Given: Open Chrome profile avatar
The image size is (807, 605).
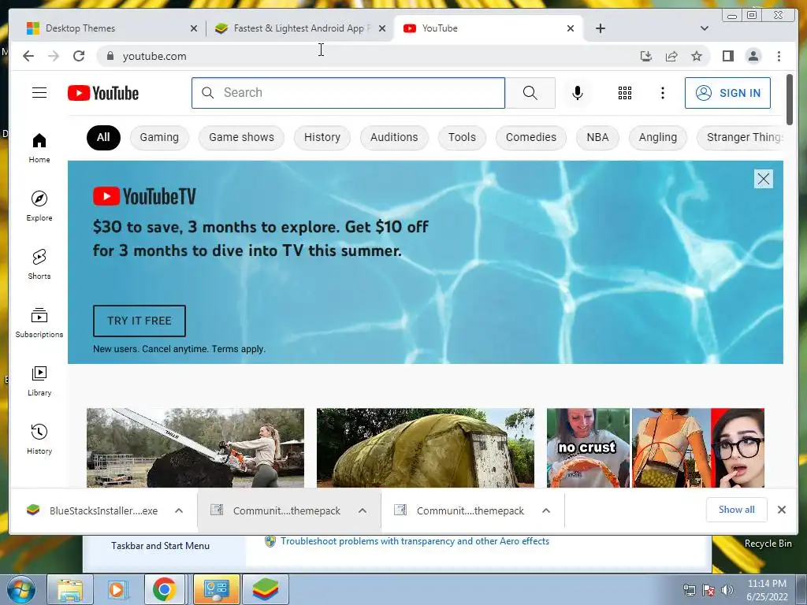Looking at the screenshot, I should click(753, 56).
